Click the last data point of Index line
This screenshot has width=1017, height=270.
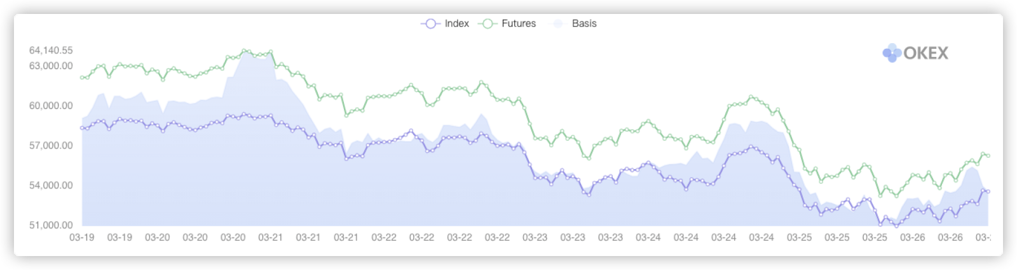point(988,191)
